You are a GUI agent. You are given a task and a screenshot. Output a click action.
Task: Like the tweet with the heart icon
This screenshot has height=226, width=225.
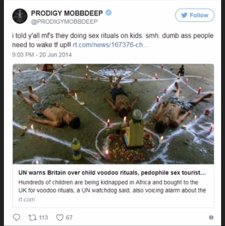click(x=60, y=218)
